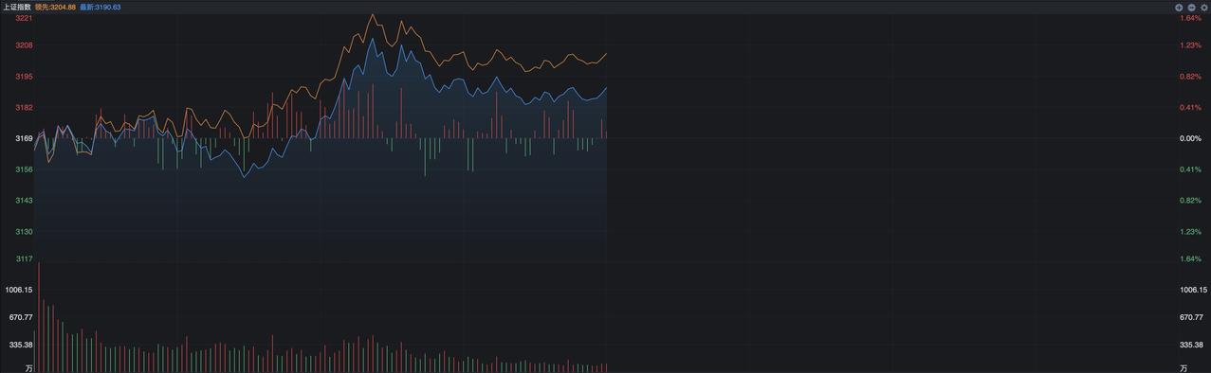
Task: Click the 3156 price axis label
Action: pyautogui.click(x=25, y=169)
